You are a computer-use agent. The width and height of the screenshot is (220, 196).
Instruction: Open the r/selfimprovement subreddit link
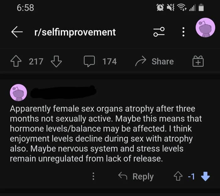tap(75, 32)
